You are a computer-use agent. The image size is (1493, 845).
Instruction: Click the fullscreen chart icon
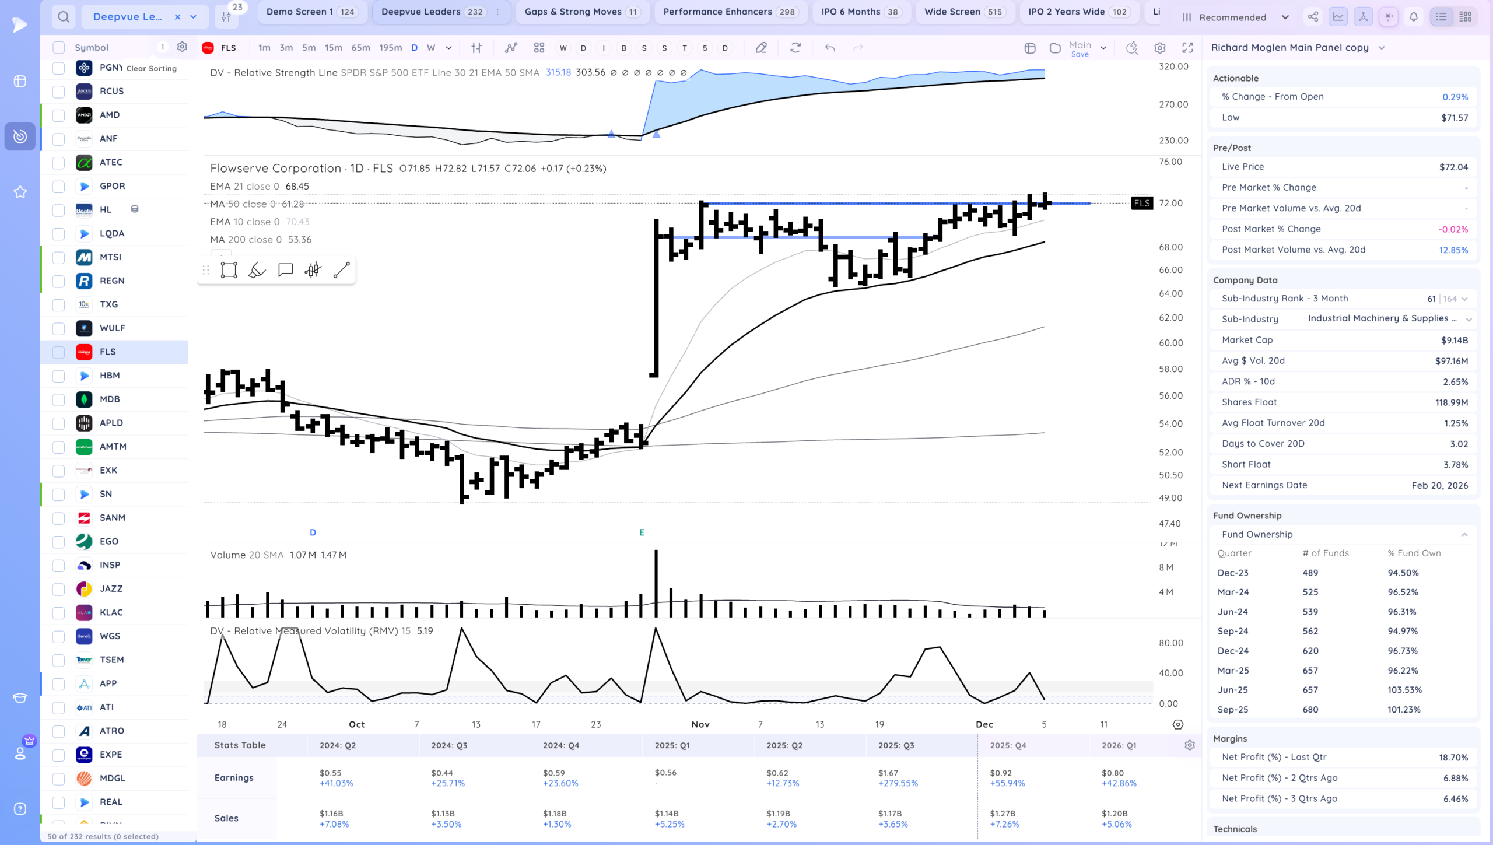pos(1187,48)
